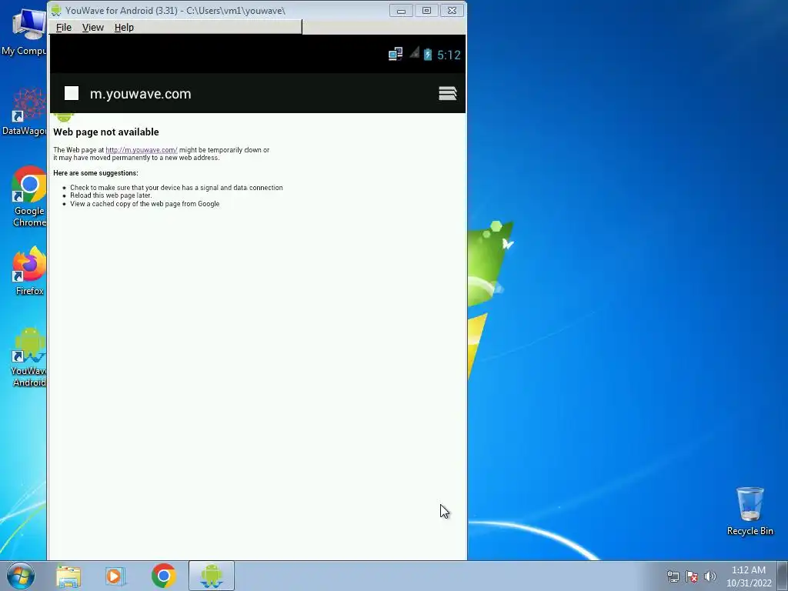Click the signal and data connection suggestion
Viewport: 788px width, 591px height.
[x=176, y=188]
